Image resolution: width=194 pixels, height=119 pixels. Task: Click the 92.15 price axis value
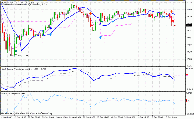(x=189, y=31)
